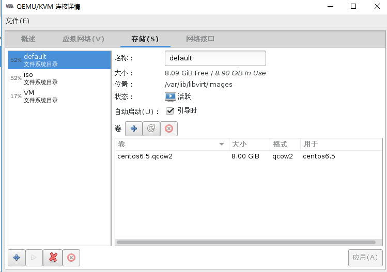This screenshot has height=272, width=387.
Task: Click the pool name input field
Action: pos(215,58)
